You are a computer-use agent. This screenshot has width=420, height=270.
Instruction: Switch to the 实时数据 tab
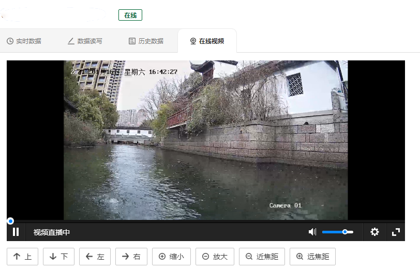[x=24, y=41]
